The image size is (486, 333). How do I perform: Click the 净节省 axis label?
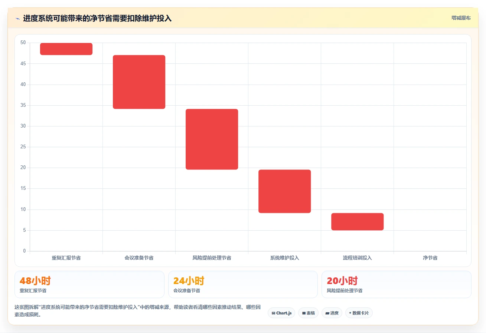[x=430, y=258]
